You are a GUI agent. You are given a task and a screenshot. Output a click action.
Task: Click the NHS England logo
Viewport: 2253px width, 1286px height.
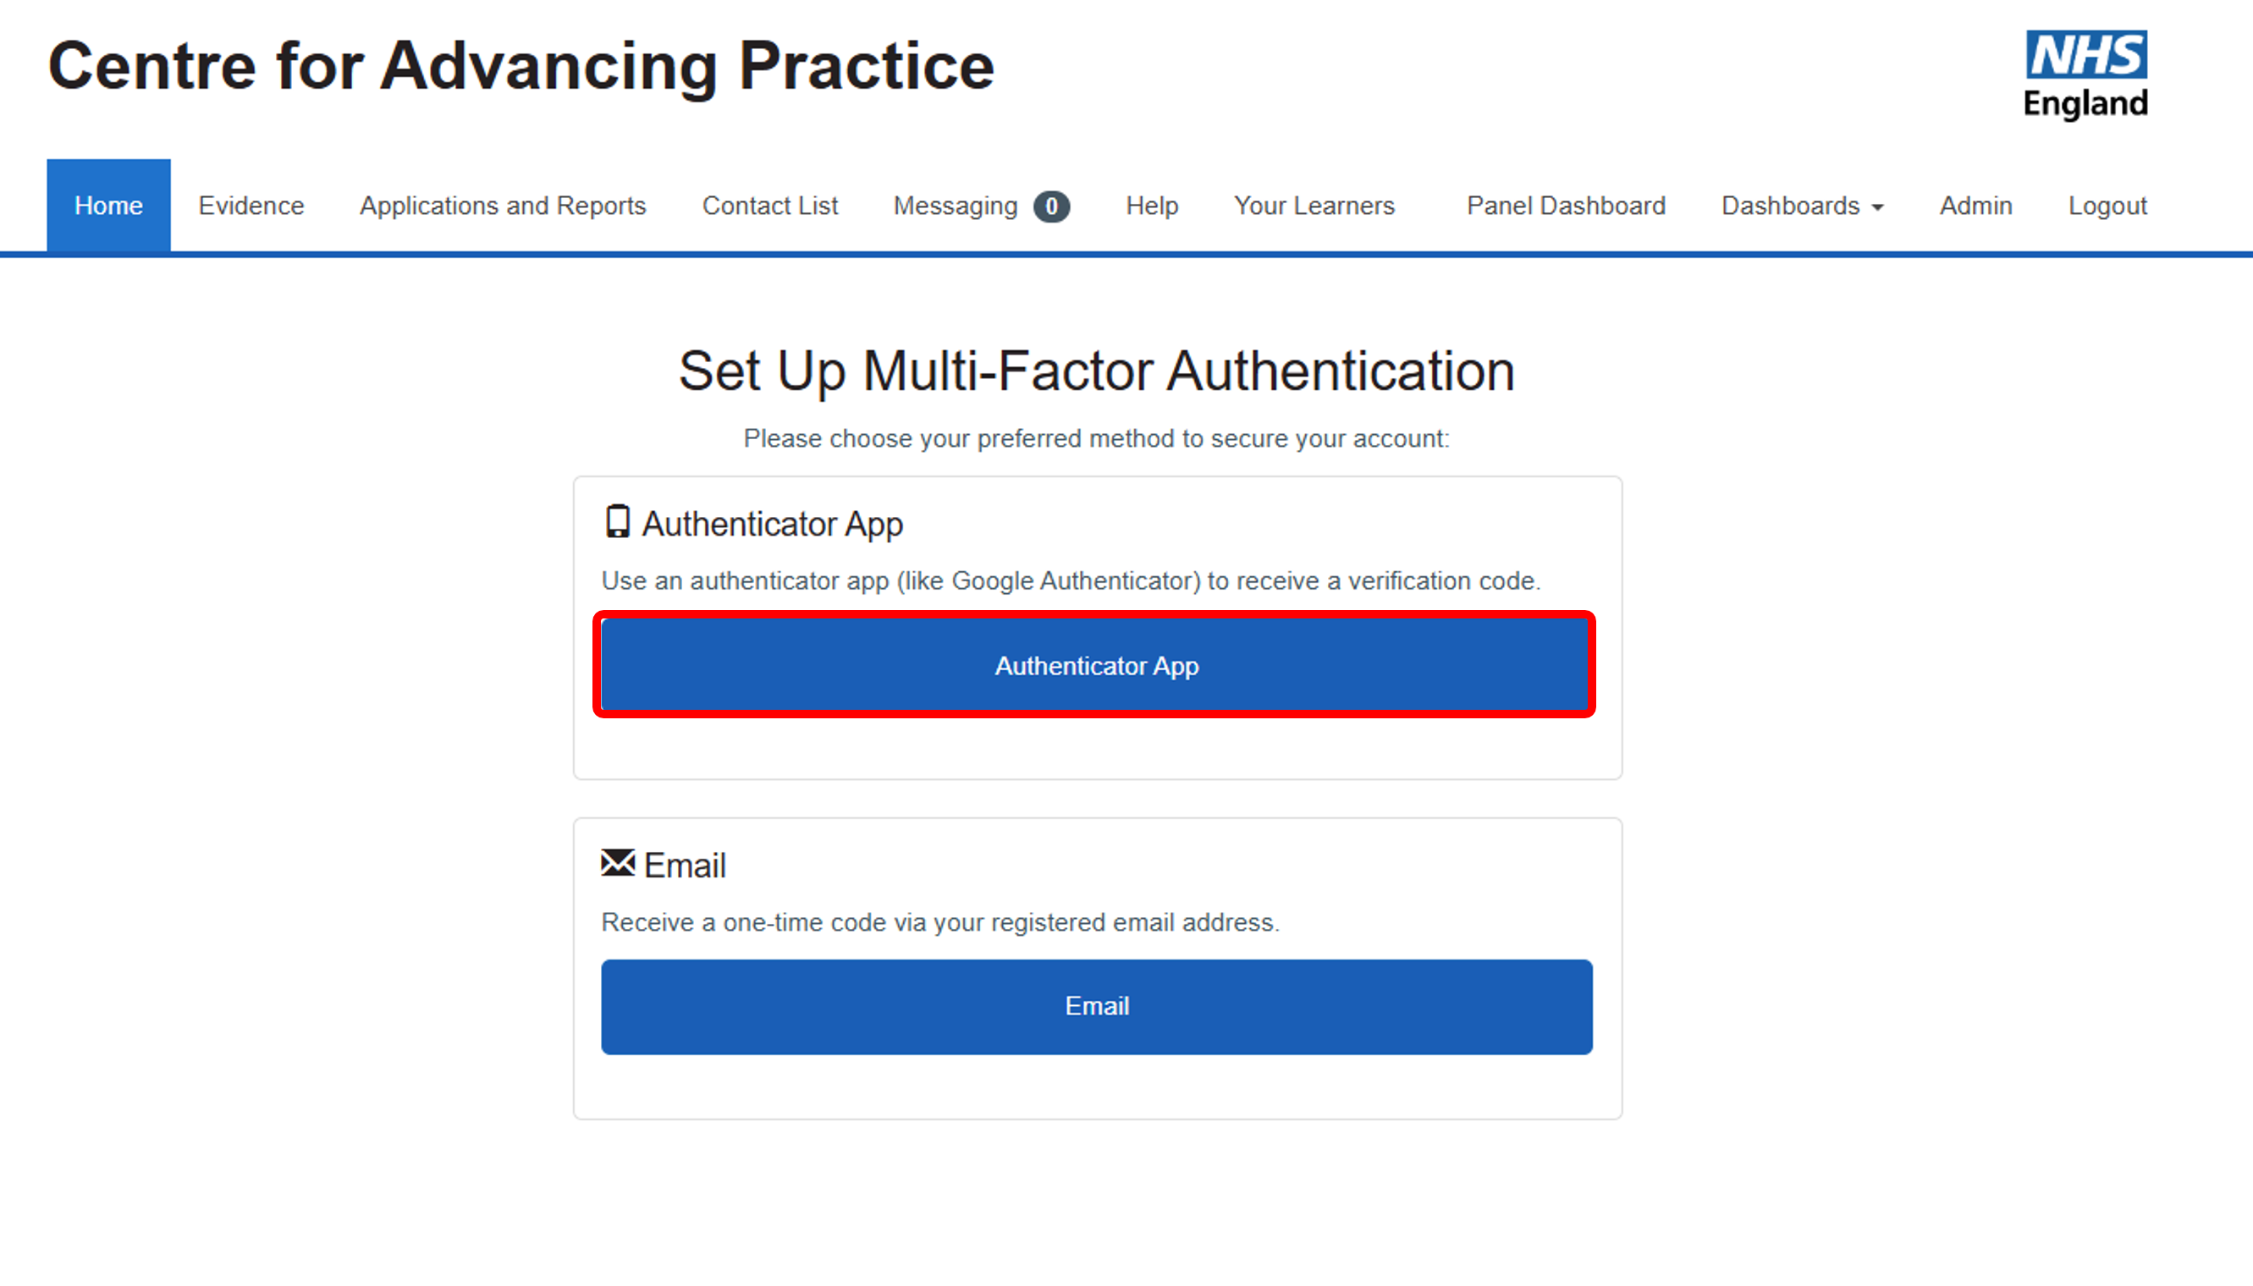(2085, 75)
